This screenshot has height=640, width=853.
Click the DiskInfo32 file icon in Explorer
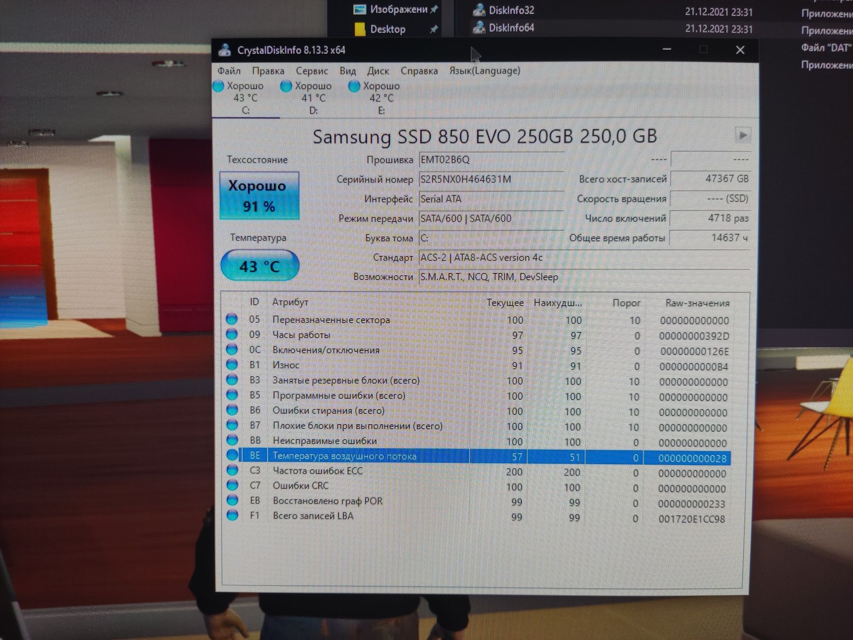coord(479,10)
